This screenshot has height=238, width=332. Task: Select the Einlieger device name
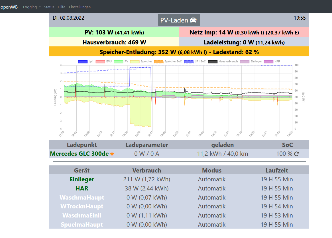(x=82, y=179)
